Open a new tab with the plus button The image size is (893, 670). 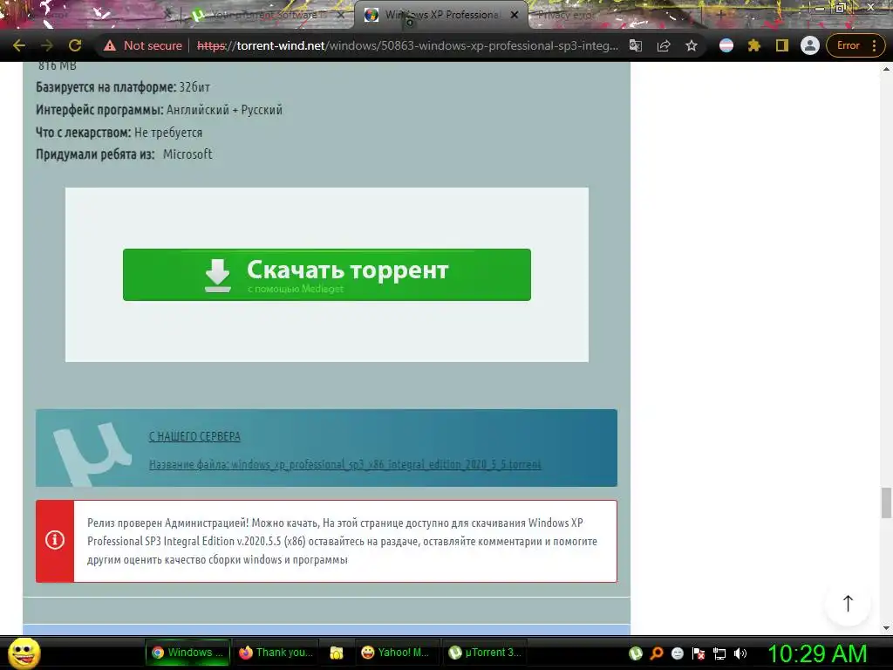(x=720, y=15)
